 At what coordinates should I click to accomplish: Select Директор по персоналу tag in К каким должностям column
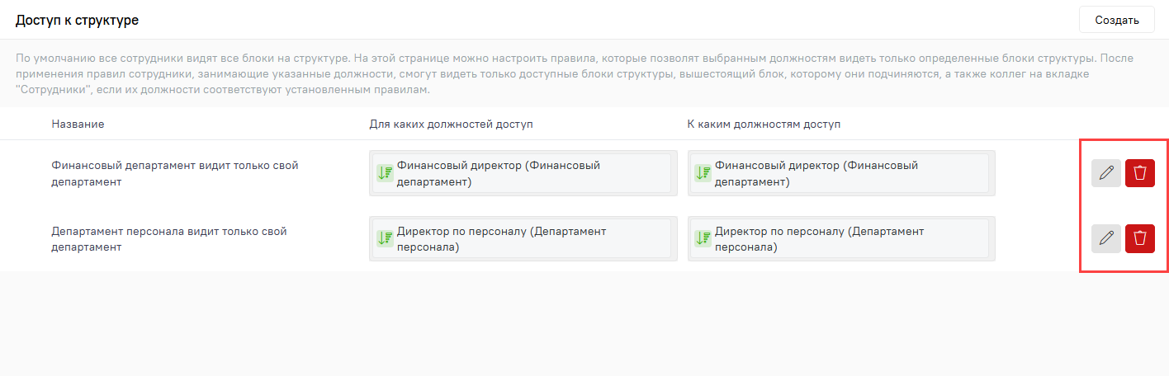tap(840, 238)
